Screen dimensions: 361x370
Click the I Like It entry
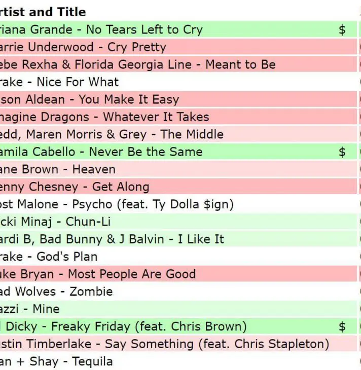(112, 239)
